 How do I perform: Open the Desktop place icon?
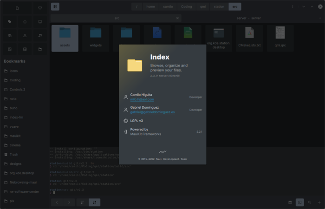coord(40,22)
